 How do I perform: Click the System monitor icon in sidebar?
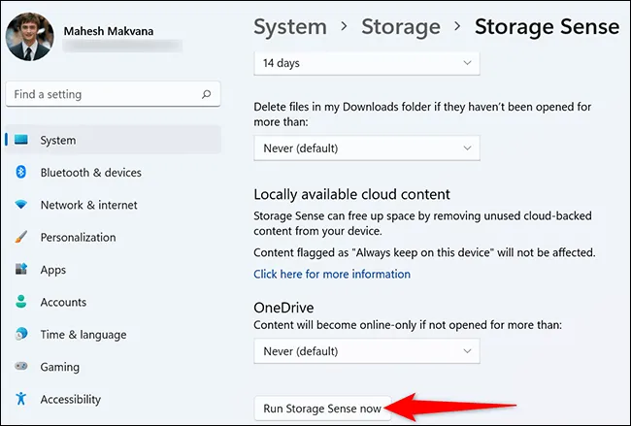coord(19,141)
